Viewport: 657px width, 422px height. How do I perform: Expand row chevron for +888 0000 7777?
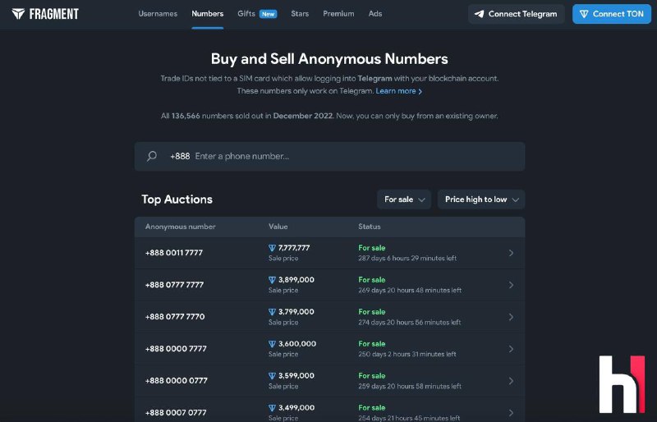(x=511, y=349)
